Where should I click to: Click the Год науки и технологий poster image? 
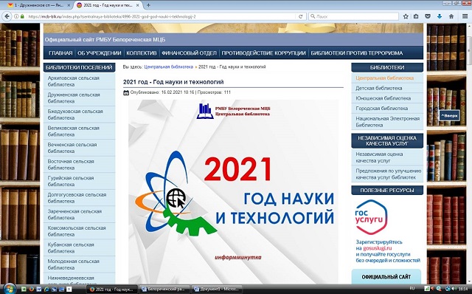click(233, 191)
